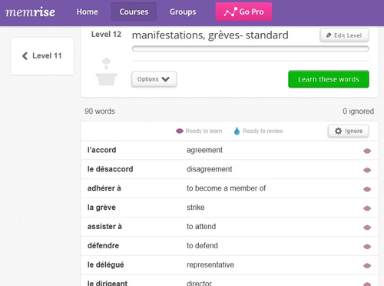The height and width of the screenshot is (286, 384).
Task: Click the seed icon for l'accord
Action: pyautogui.click(x=367, y=151)
